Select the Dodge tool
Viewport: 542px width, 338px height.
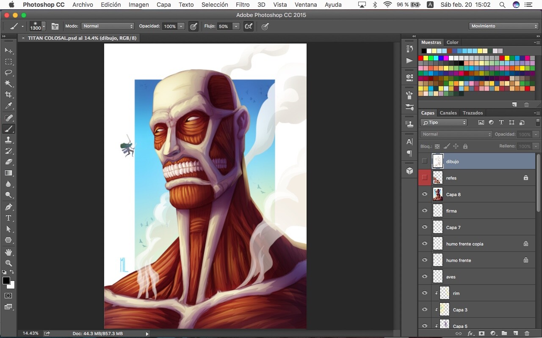click(8, 195)
